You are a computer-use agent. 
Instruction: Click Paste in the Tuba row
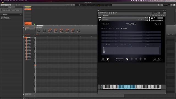pos(125,44)
